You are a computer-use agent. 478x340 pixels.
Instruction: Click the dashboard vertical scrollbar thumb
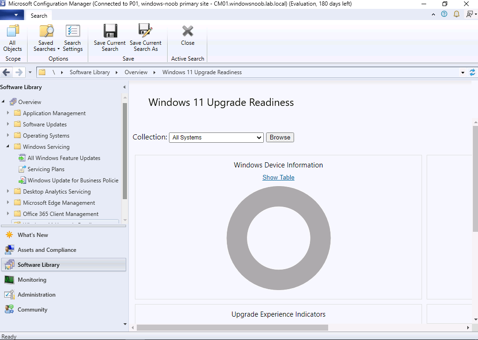click(475, 178)
